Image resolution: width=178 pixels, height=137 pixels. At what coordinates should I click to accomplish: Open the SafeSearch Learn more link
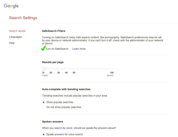[79, 49]
